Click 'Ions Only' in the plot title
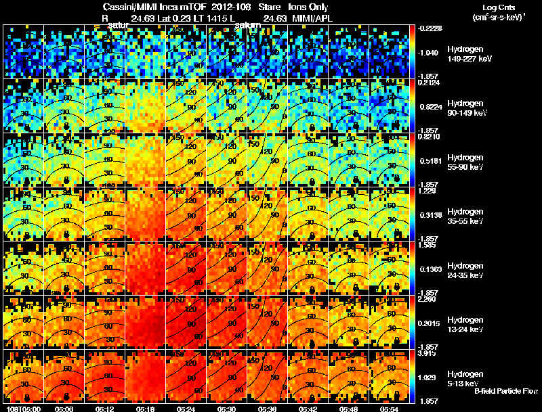The image size is (542, 412). [308, 7]
